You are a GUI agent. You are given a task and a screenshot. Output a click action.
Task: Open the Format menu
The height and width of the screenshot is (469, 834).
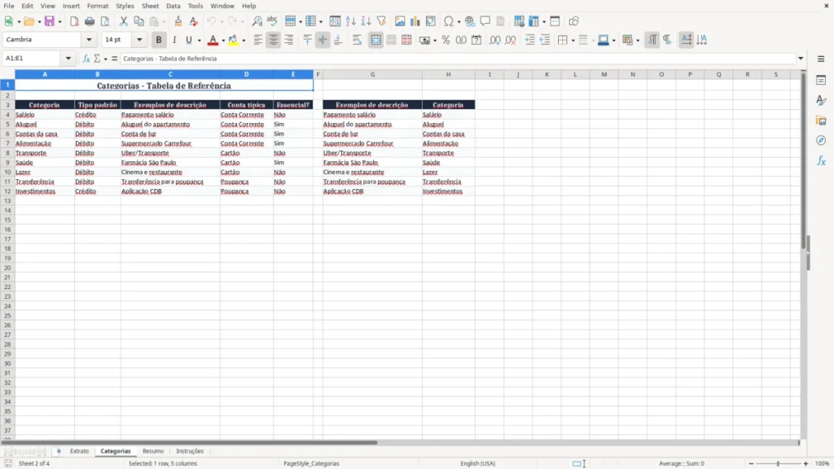(x=98, y=6)
